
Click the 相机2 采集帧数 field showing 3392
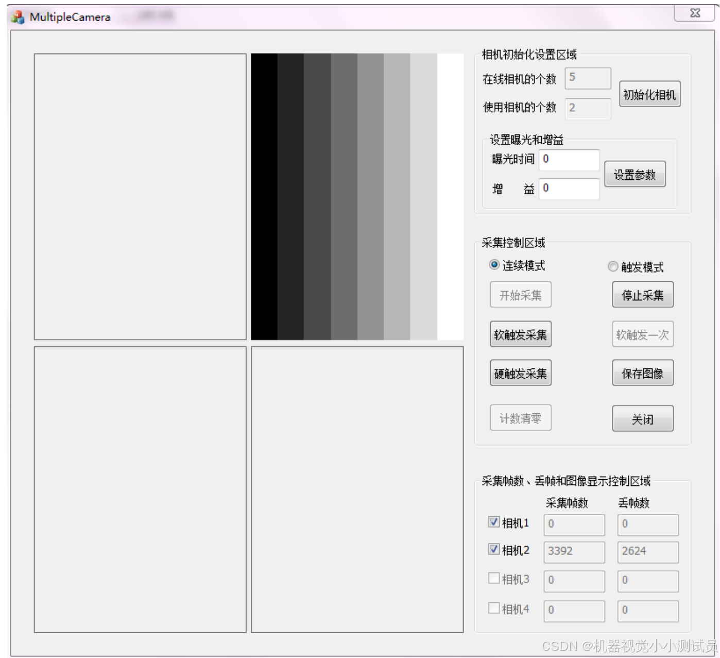pos(573,551)
